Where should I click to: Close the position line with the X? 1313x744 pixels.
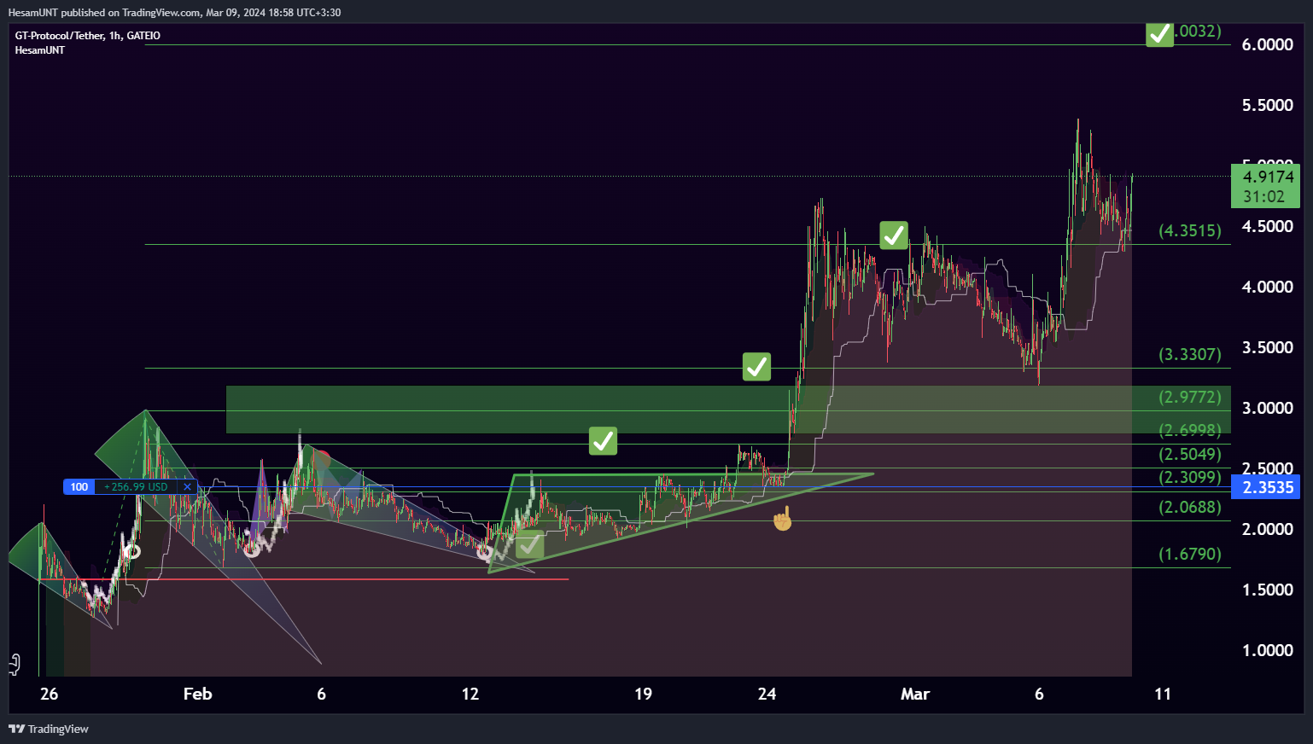tap(187, 487)
